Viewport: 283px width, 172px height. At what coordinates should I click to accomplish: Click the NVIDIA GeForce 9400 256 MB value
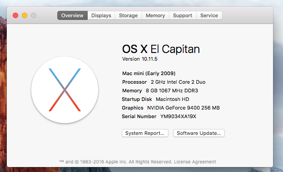[x=184, y=108]
